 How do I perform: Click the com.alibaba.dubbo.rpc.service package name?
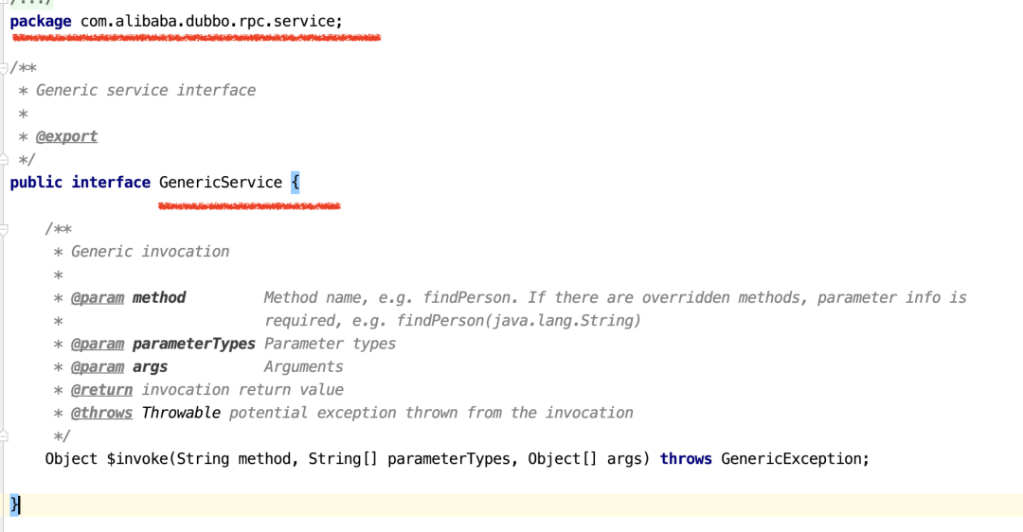tap(207, 22)
